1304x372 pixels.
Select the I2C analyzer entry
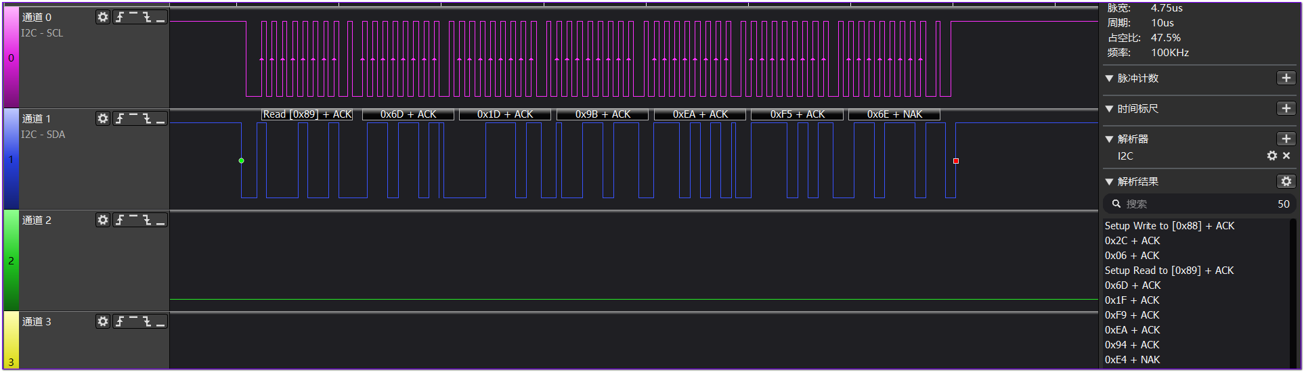pyautogui.click(x=1125, y=156)
